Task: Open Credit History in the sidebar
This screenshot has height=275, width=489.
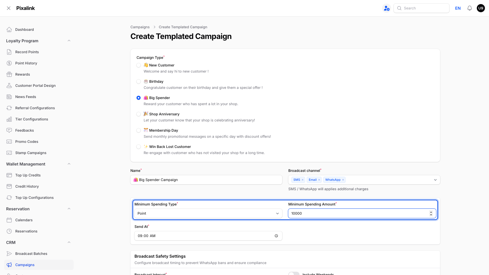Action: click(x=39, y=186)
